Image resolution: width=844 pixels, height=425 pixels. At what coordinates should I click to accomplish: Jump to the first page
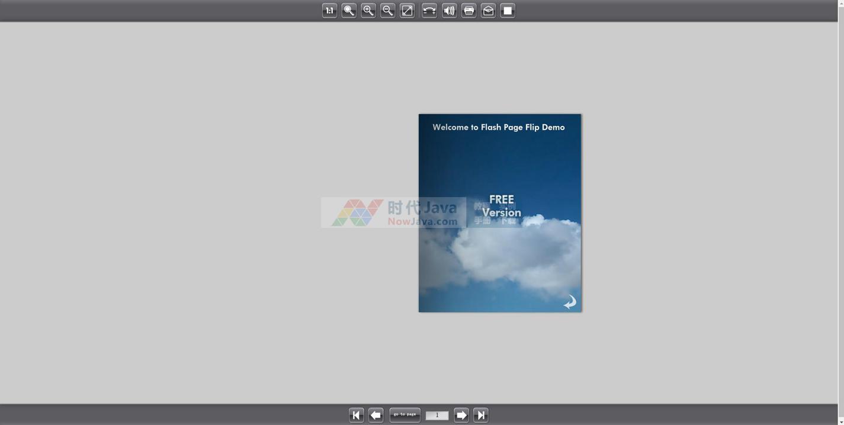click(356, 416)
